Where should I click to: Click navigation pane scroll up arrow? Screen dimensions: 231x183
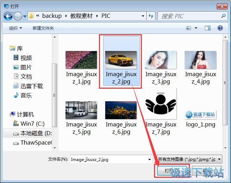pos(55,37)
